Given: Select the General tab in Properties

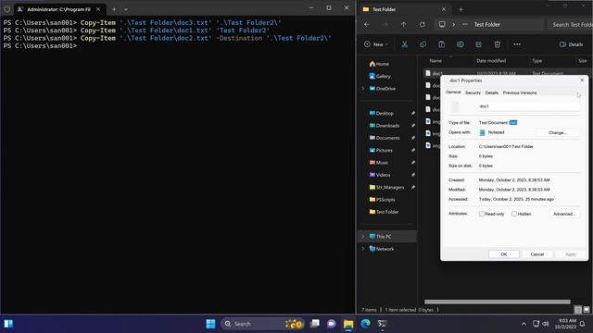Looking at the screenshot, I should coord(453,92).
